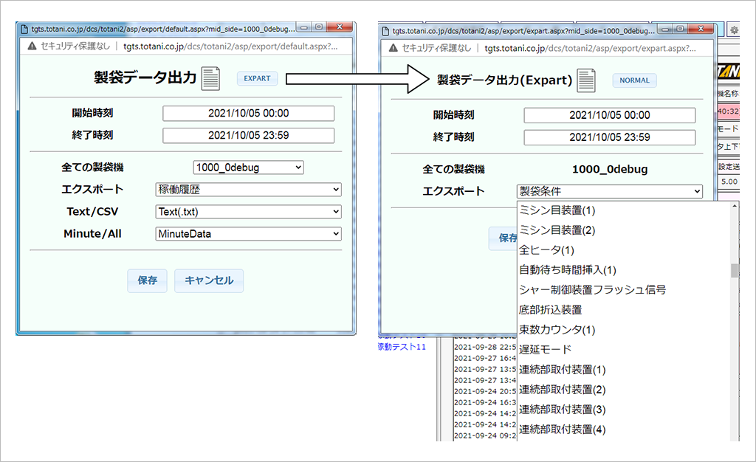Click the 製袋条件 export dropdown

(x=609, y=192)
